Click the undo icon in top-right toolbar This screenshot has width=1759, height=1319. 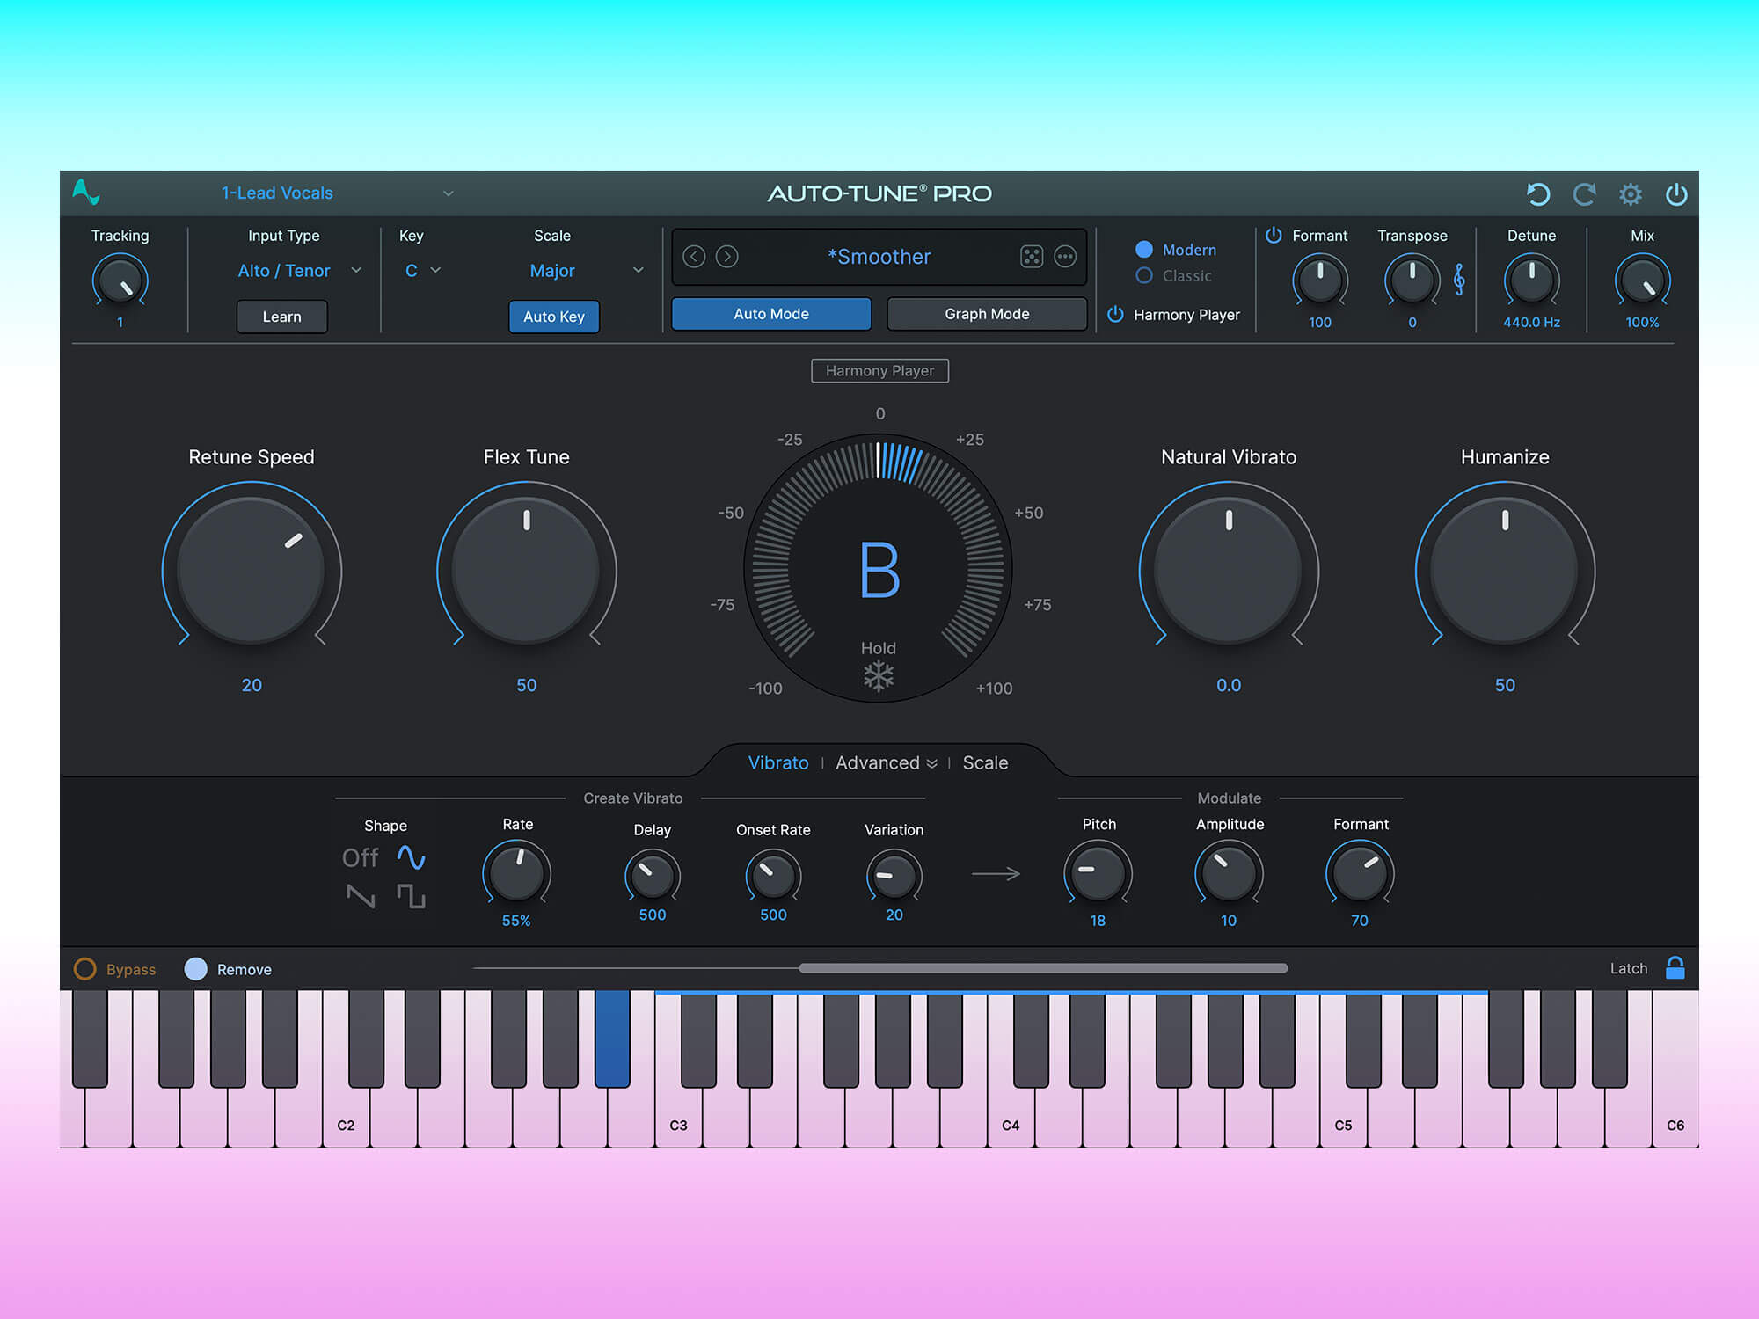click(1538, 194)
